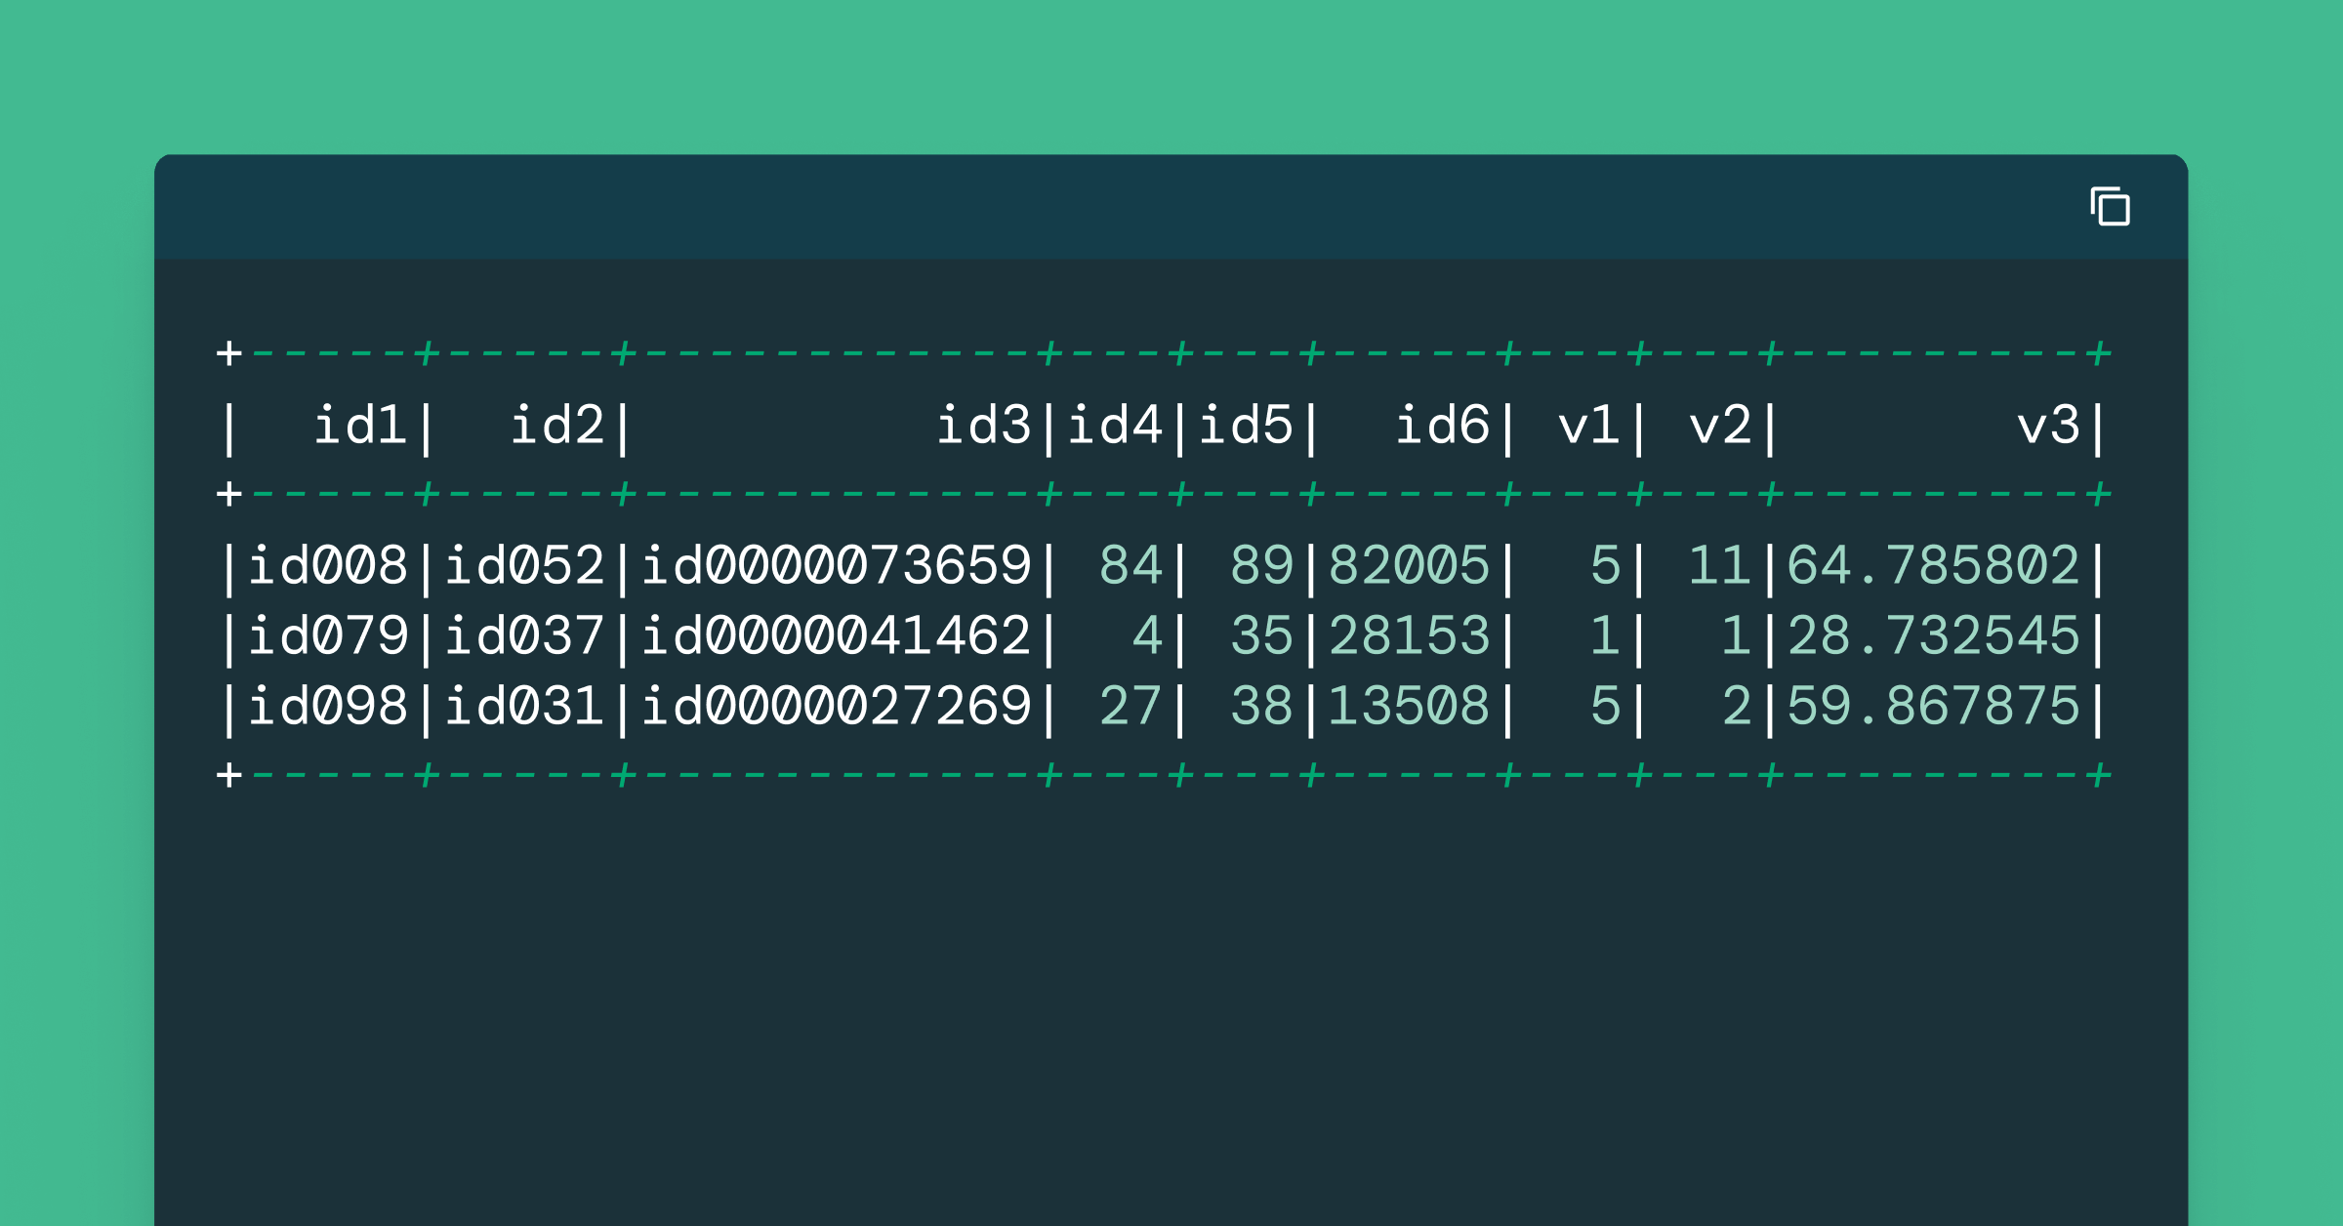Click the value id0000073659
Image resolution: width=2343 pixels, height=1226 pixels.
[x=836, y=566]
